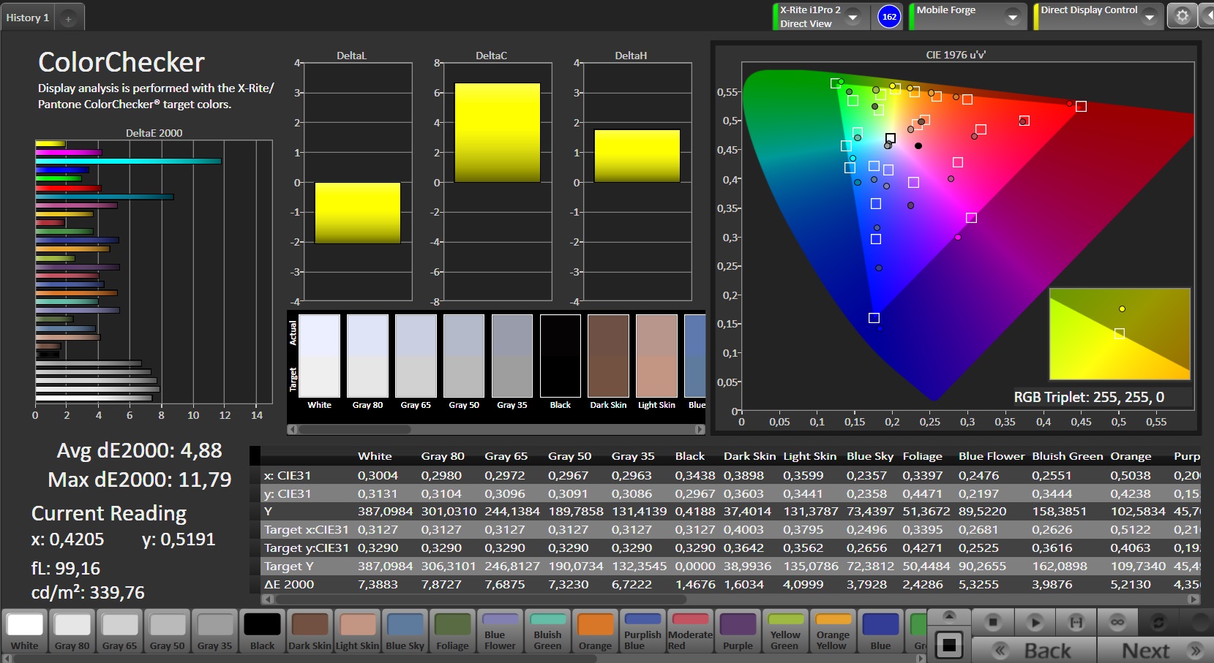The width and height of the screenshot is (1214, 663).
Task: Click the single read bracket icon
Action: click(1076, 622)
